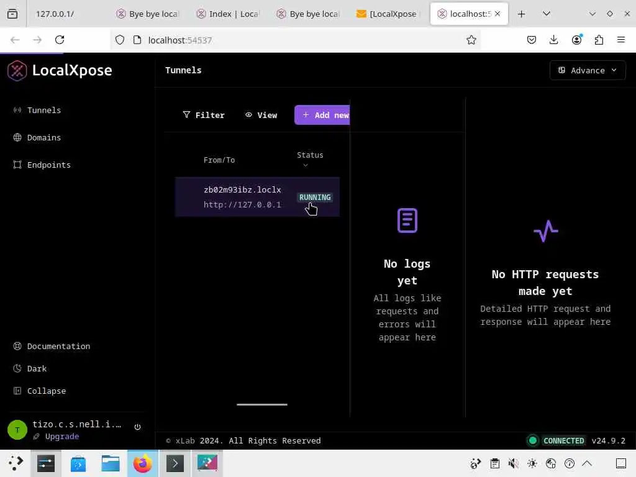Switch to the first Bye bye local tab
The height and width of the screenshot is (477, 636).
tap(148, 14)
